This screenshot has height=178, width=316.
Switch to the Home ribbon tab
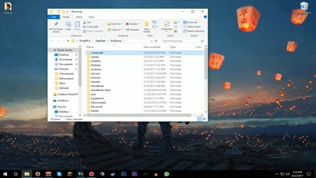[x=66, y=17]
